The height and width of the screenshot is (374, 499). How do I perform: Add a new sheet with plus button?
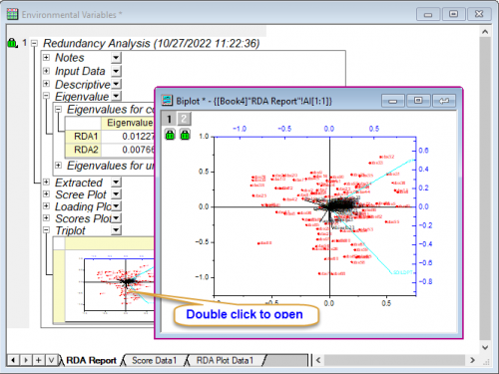tap(39, 360)
